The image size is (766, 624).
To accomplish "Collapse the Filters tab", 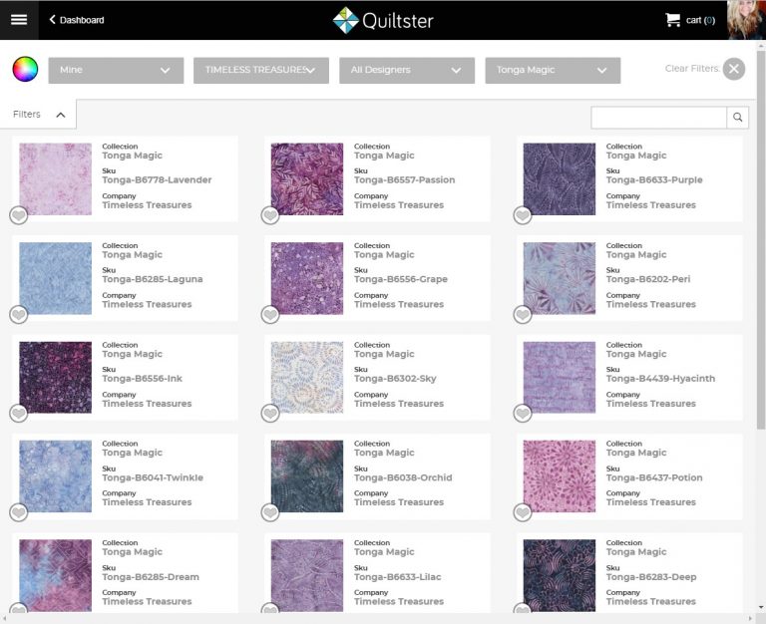I will coord(38,115).
